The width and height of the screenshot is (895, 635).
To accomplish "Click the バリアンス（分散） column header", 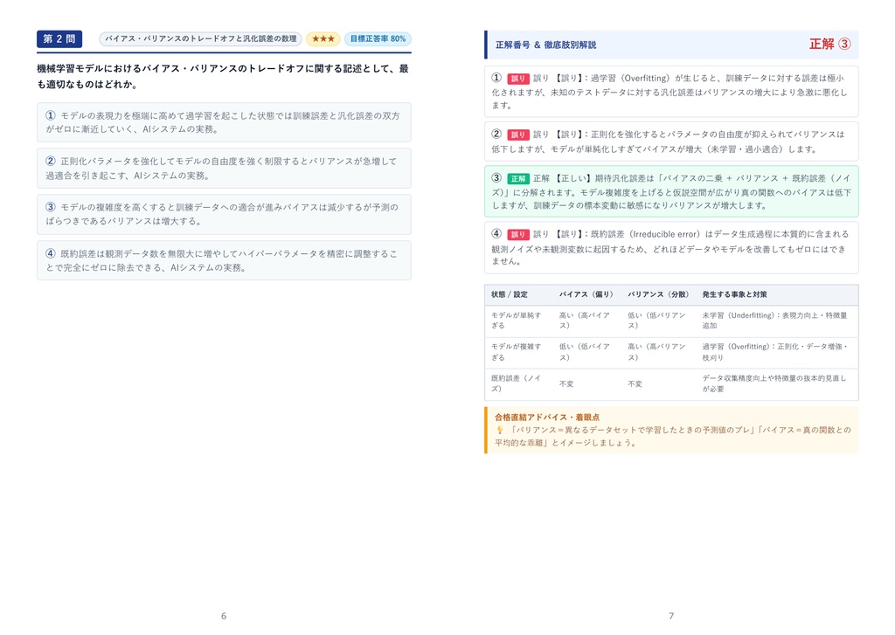I will point(658,294).
